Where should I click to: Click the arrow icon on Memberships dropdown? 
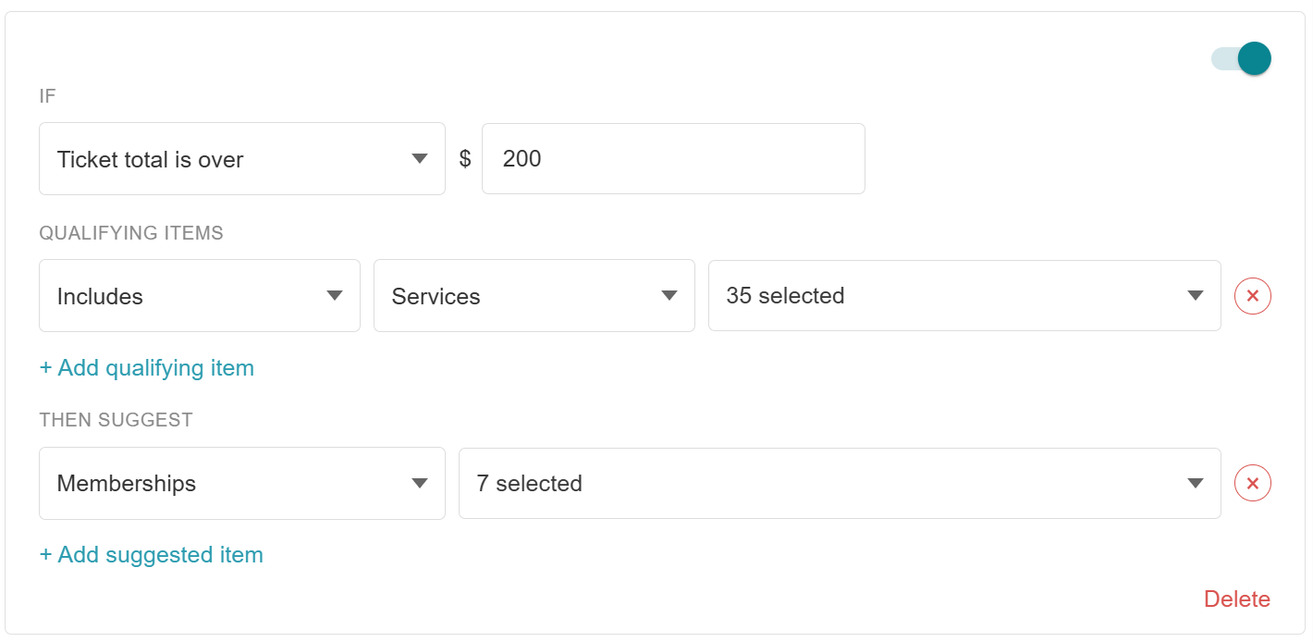coord(420,483)
